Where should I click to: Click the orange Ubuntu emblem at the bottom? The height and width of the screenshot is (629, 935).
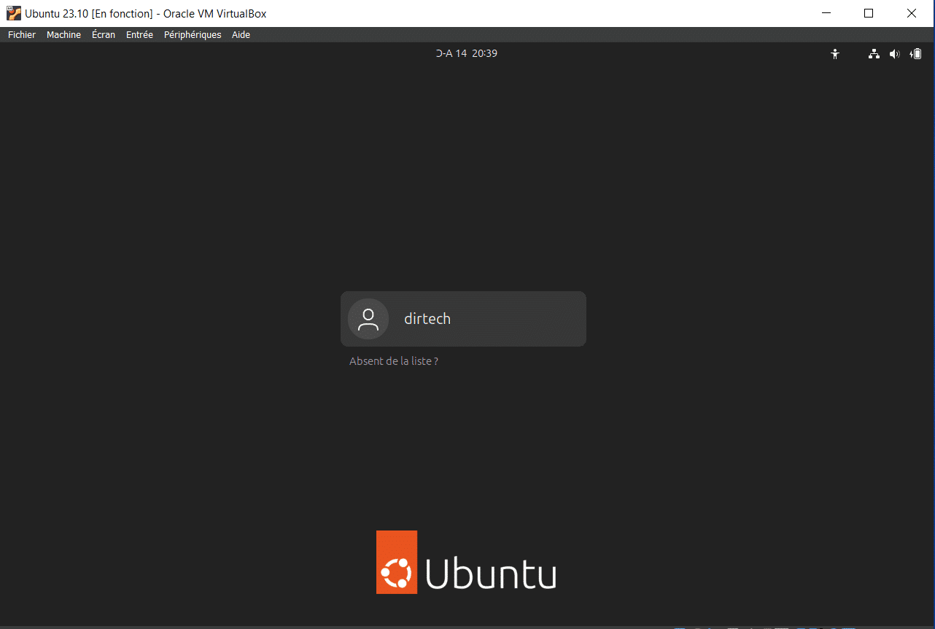point(395,562)
